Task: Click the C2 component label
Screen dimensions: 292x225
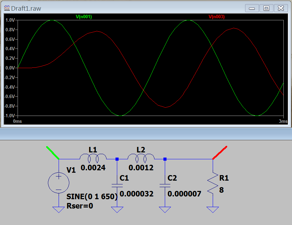Action: click(172, 178)
